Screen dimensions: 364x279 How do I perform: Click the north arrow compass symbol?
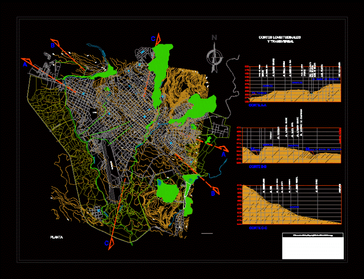tap(214, 57)
